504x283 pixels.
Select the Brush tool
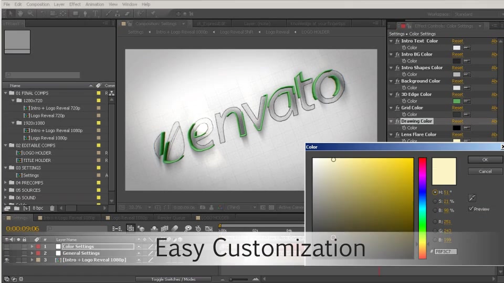108,14
